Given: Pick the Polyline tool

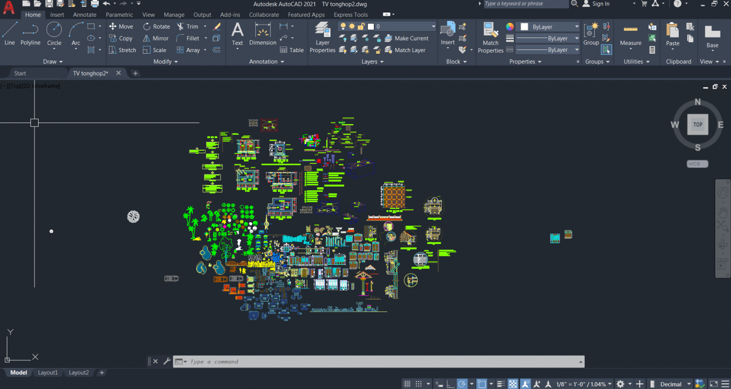Looking at the screenshot, I should 30,33.
